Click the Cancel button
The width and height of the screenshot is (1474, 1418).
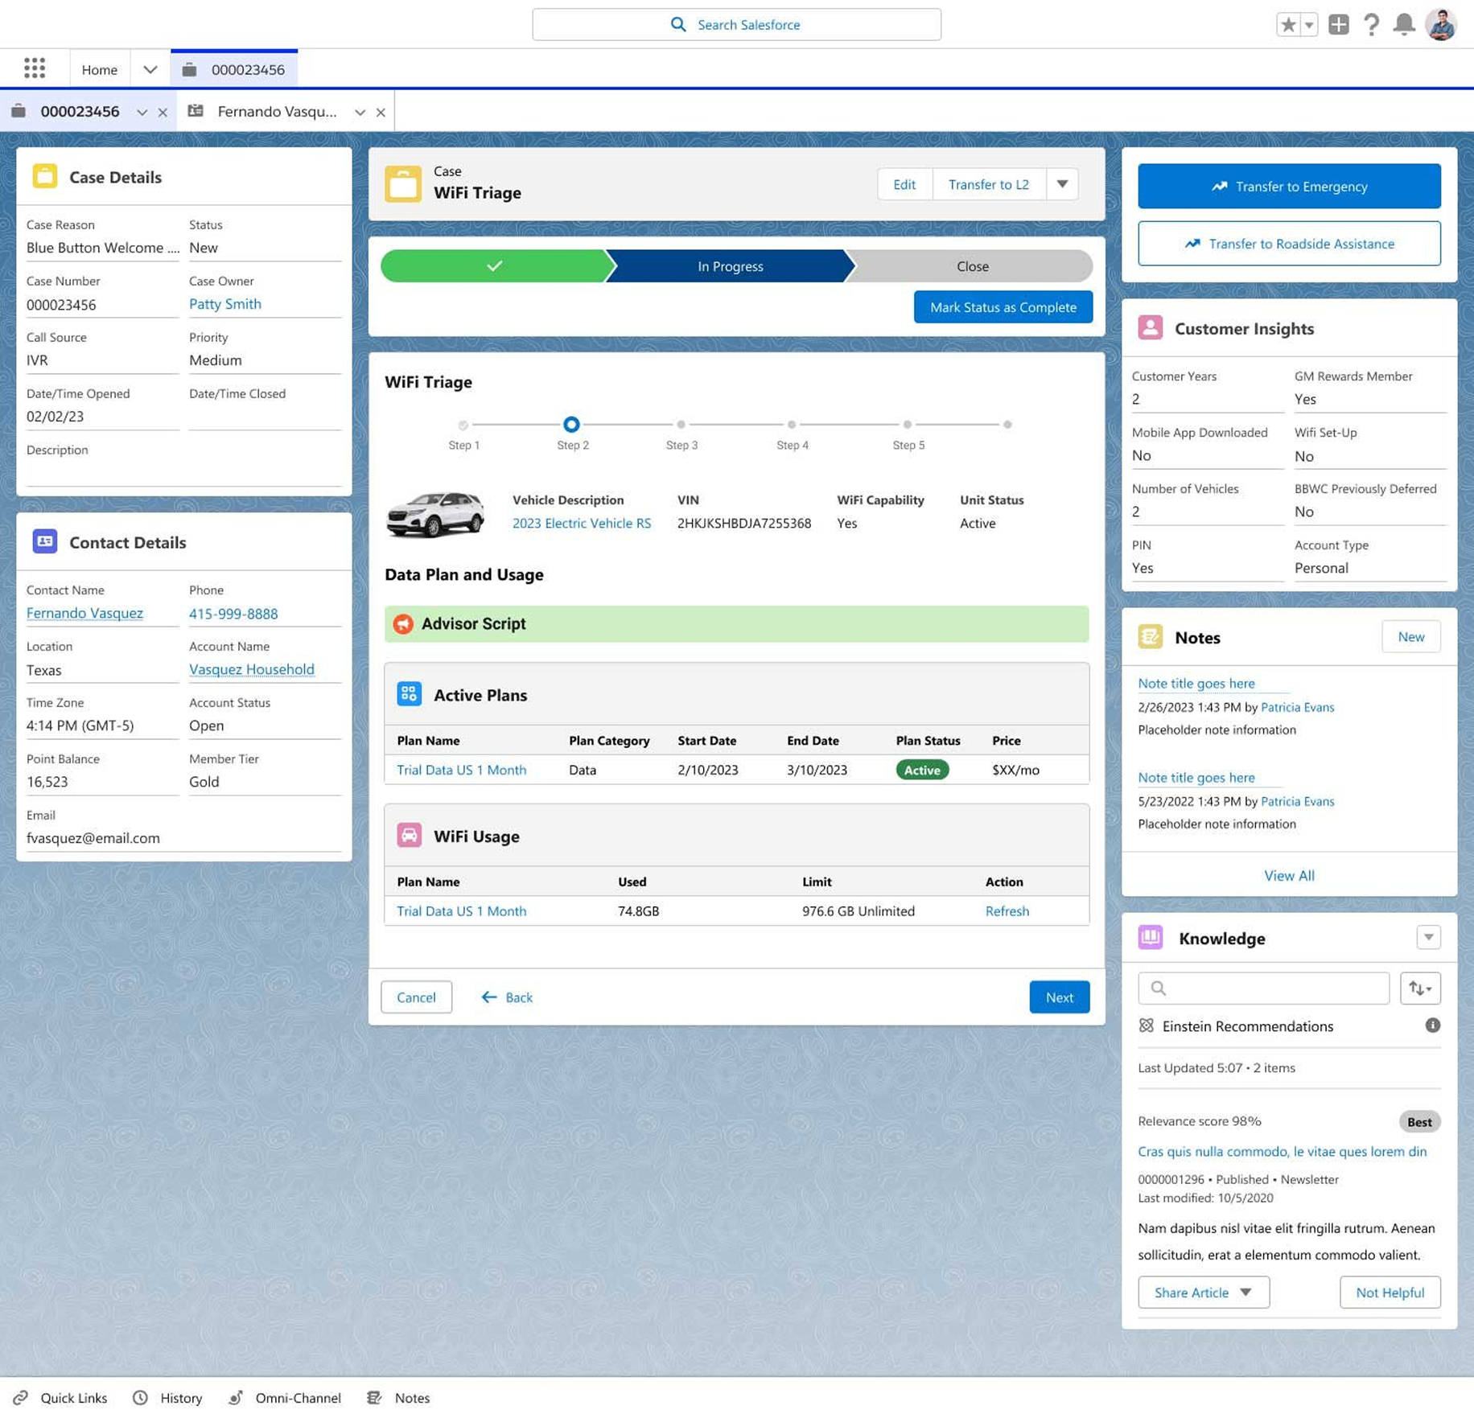(416, 997)
